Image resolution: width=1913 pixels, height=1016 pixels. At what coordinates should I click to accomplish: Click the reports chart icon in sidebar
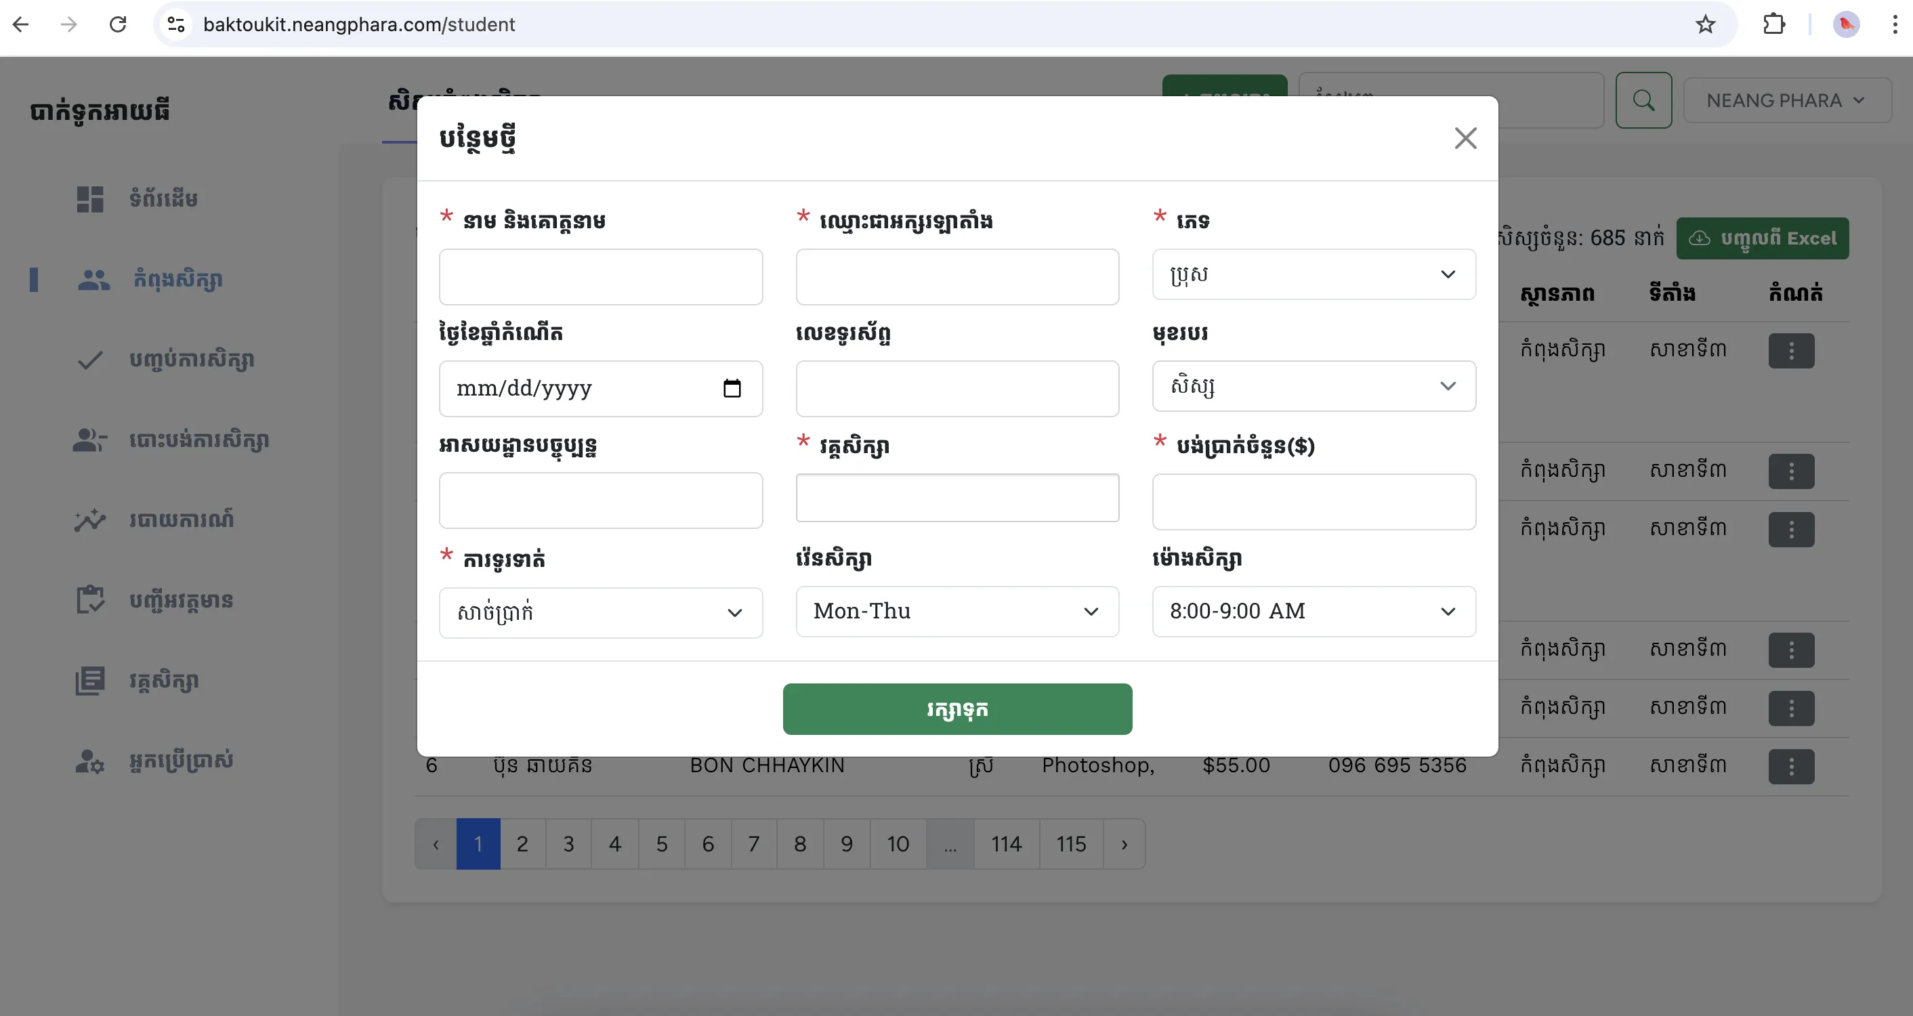point(90,520)
